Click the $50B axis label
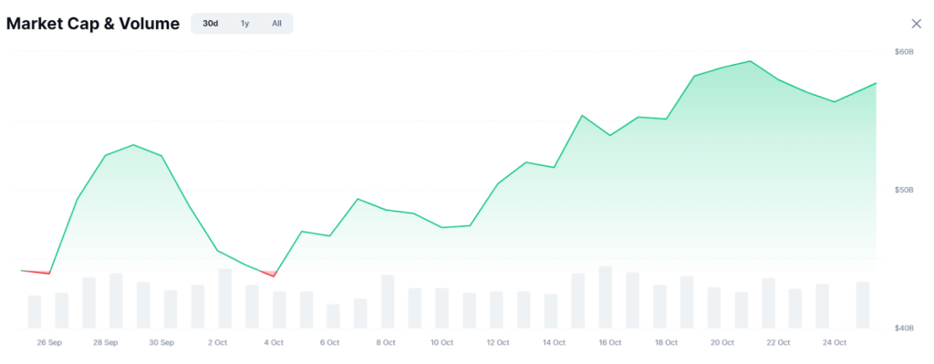Image resolution: width=934 pixels, height=364 pixels. 904,190
